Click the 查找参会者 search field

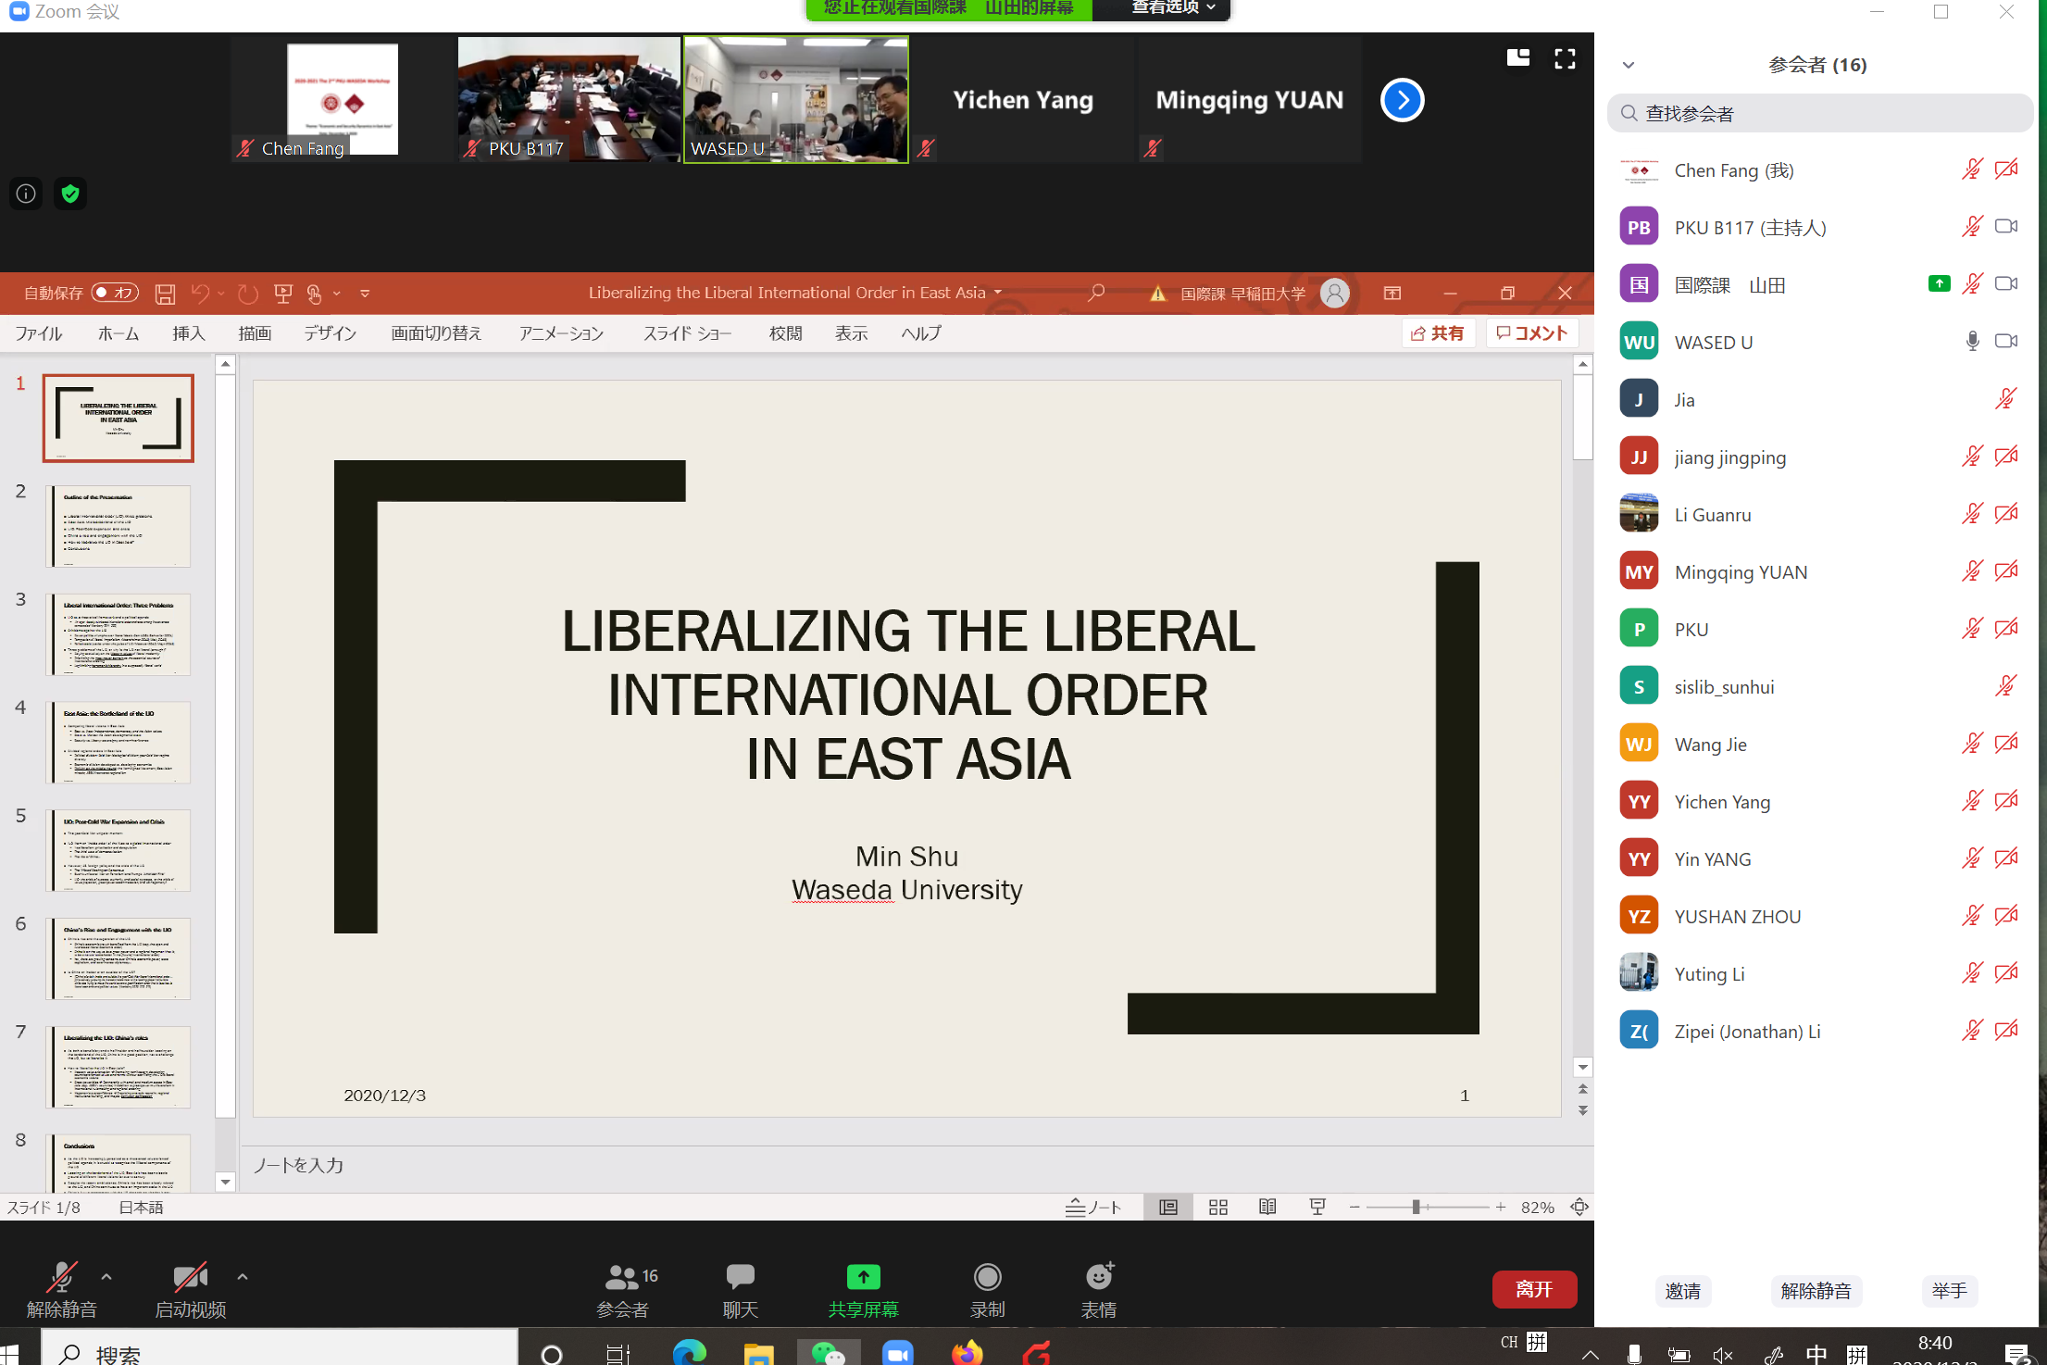[x=1819, y=113]
